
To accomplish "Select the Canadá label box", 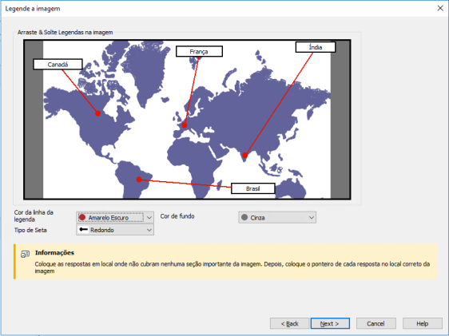I will pyautogui.click(x=58, y=65).
